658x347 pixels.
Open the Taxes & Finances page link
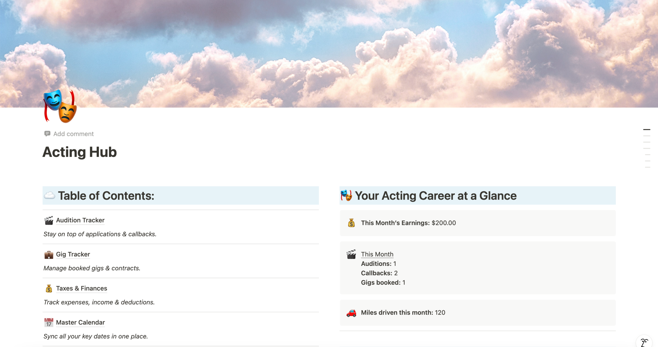[81, 288]
